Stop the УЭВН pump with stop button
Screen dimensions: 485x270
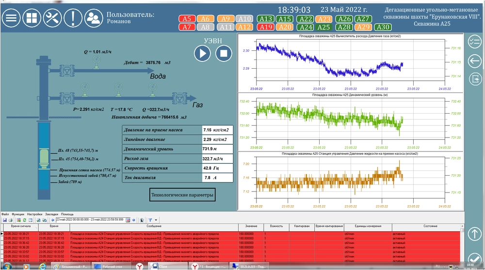click(223, 53)
